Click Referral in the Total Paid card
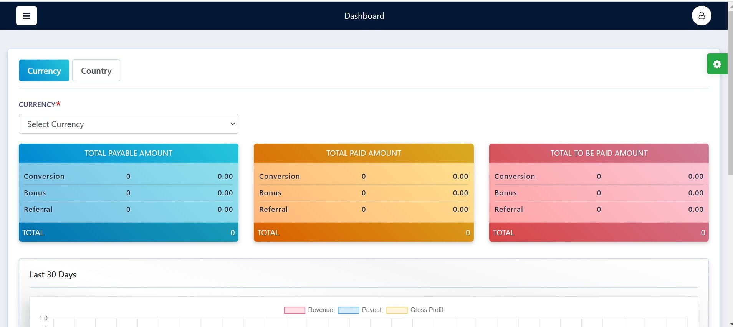Image resolution: width=733 pixels, height=327 pixels. pos(273,209)
